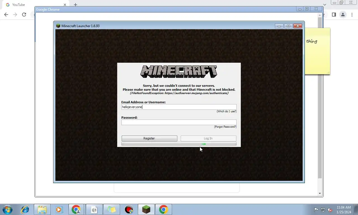This screenshot has width=358, height=215.
Task: Click the yellow sticky note
Action: click(317, 51)
